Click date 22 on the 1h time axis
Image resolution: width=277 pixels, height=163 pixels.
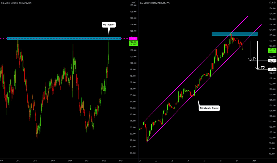156,161
